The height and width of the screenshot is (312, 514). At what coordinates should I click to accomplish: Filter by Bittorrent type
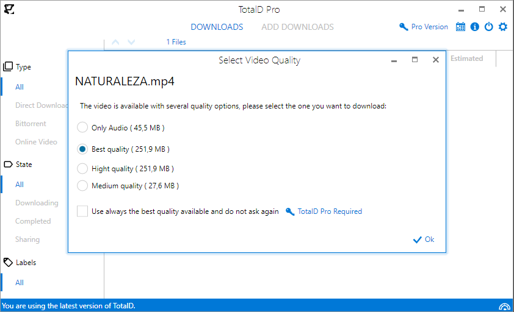(x=31, y=124)
